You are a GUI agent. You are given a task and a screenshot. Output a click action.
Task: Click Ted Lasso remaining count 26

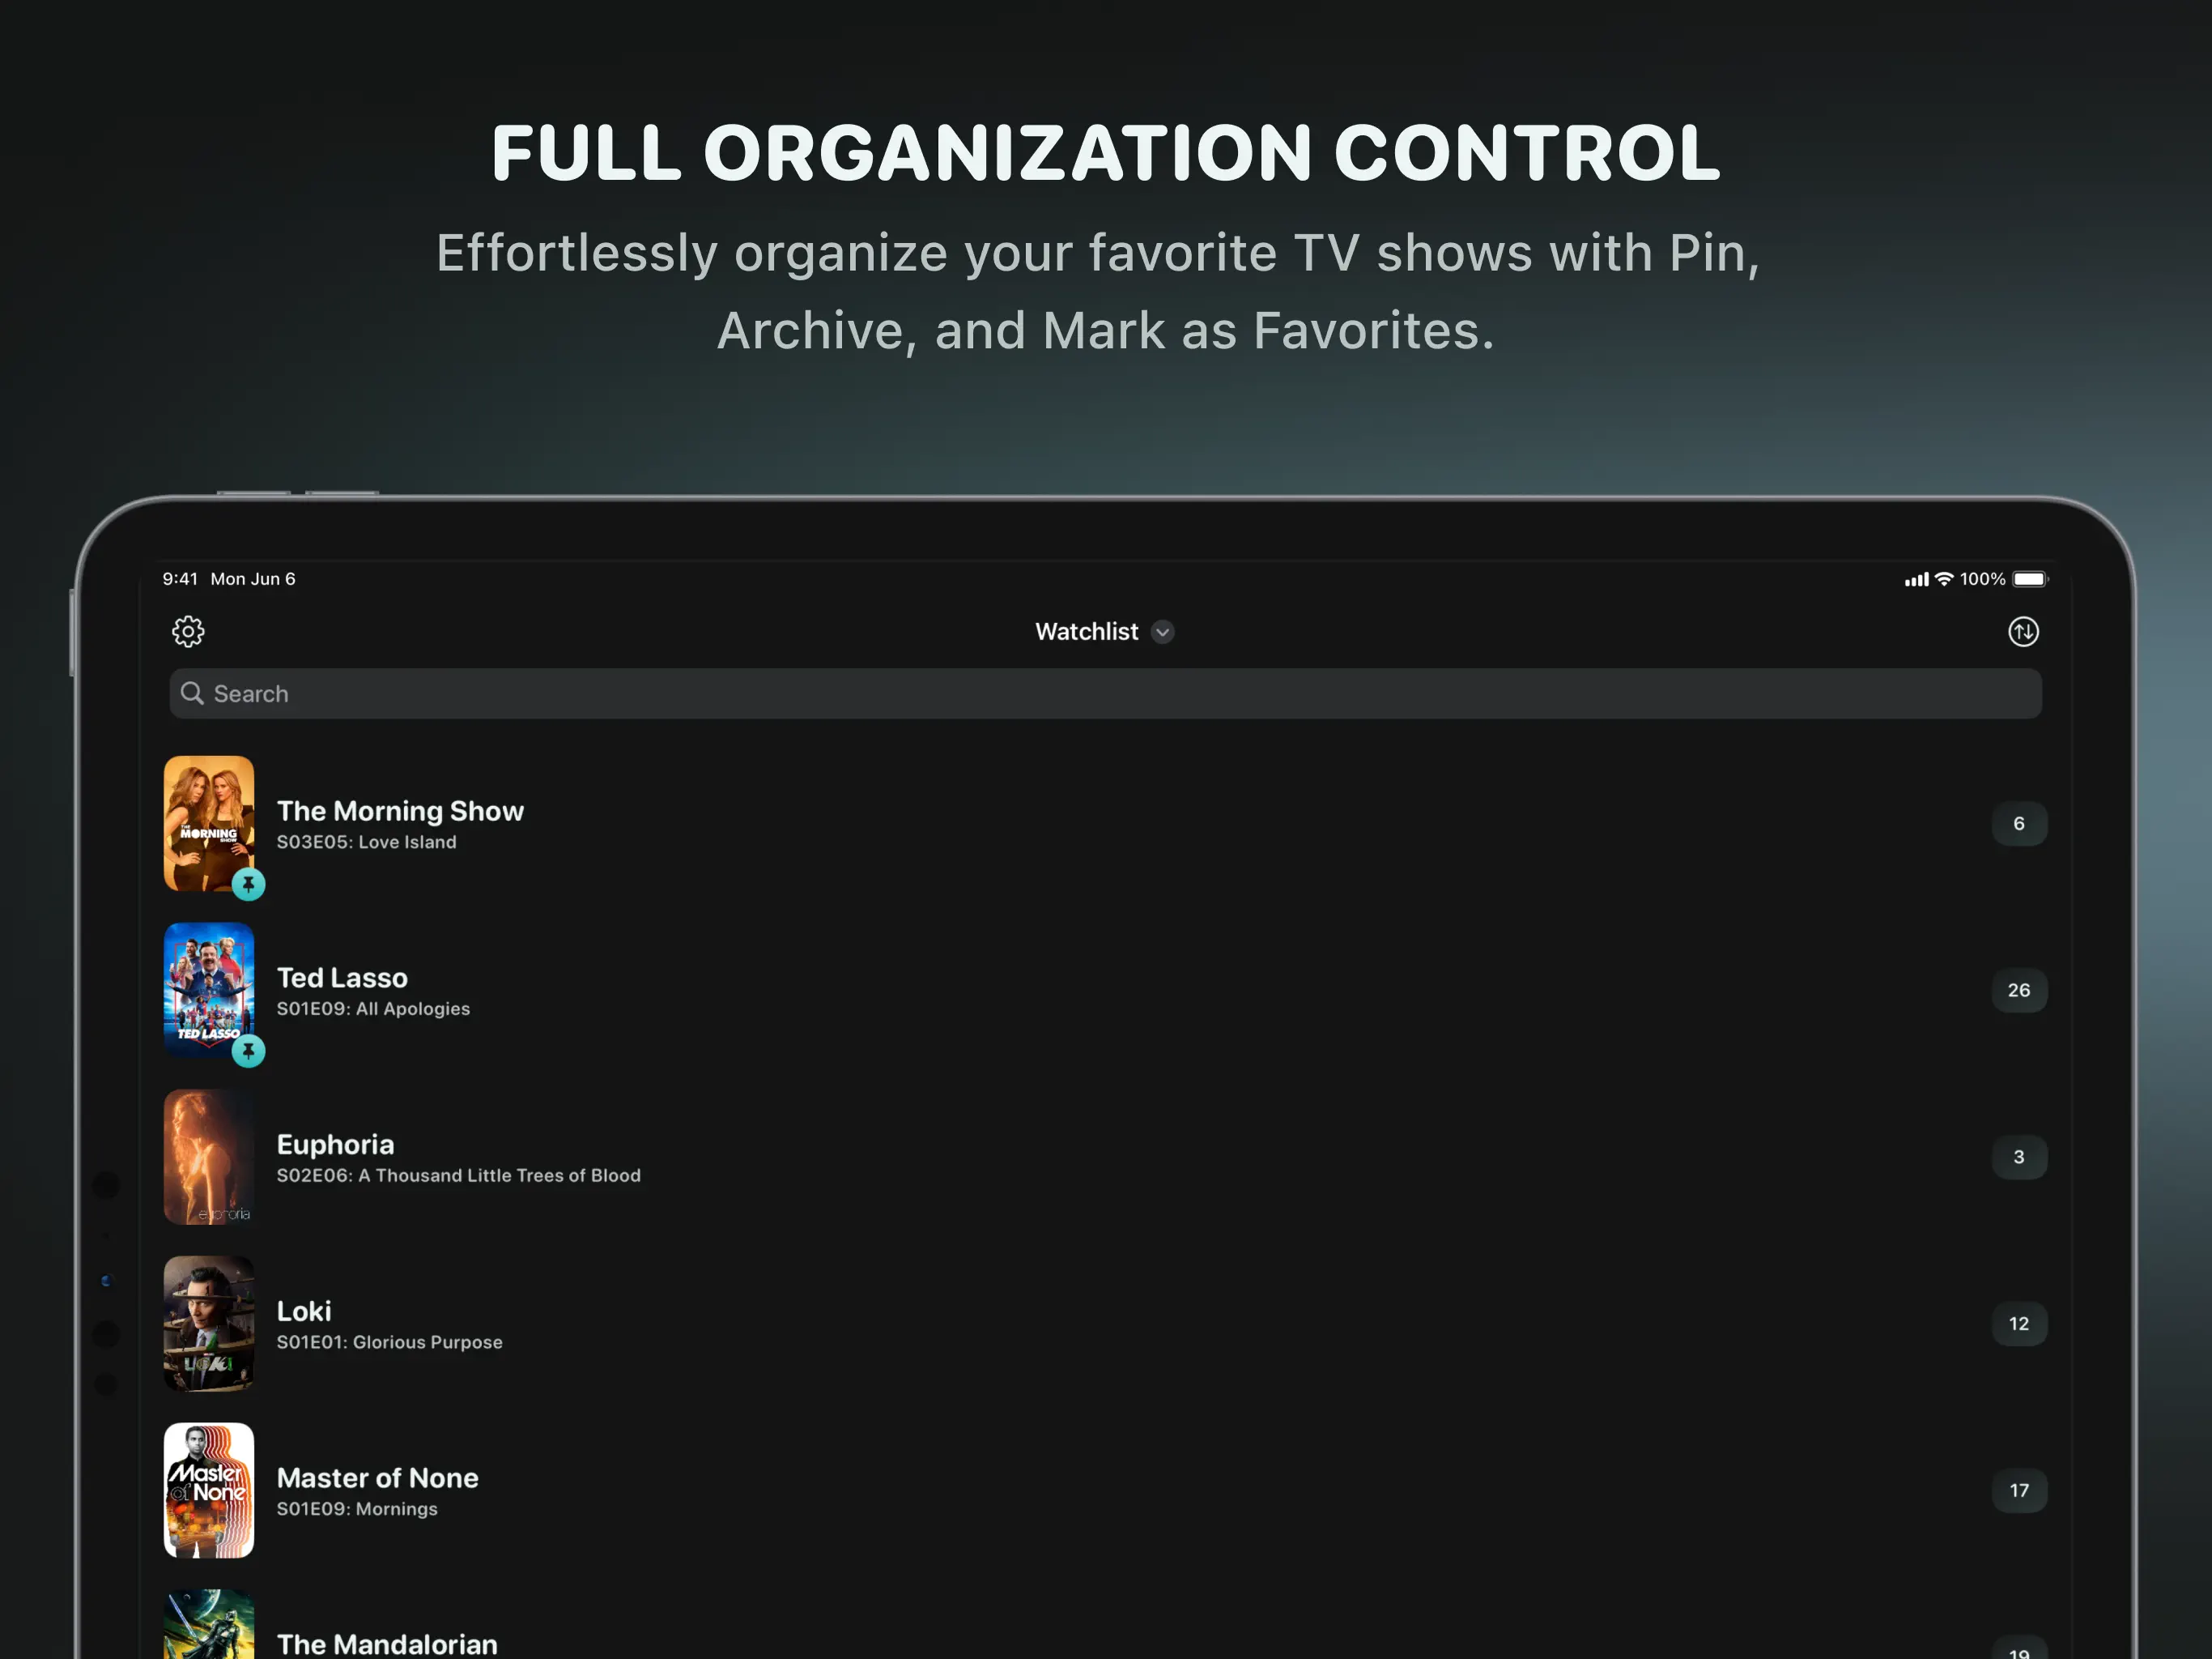click(2018, 991)
